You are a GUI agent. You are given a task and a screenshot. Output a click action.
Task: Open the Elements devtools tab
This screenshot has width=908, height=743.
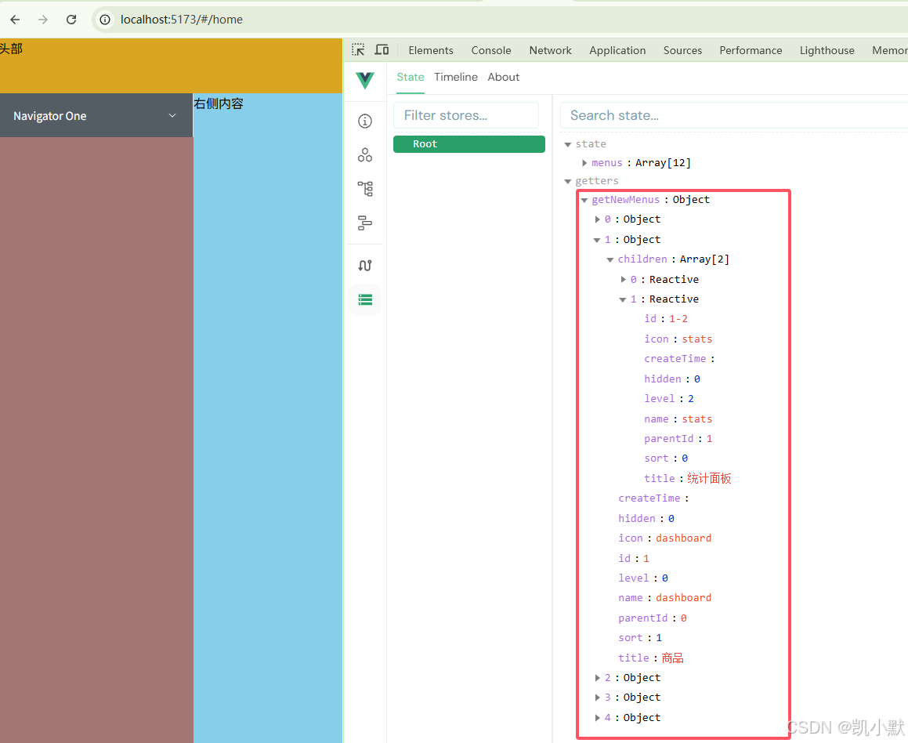tap(431, 50)
